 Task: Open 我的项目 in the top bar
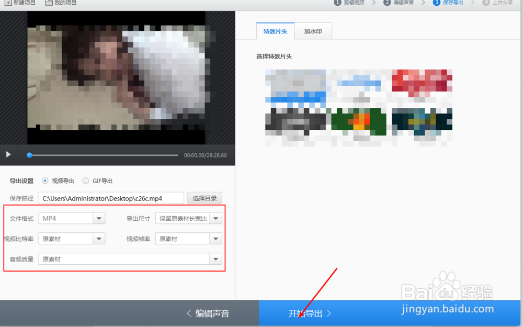click(61, 3)
